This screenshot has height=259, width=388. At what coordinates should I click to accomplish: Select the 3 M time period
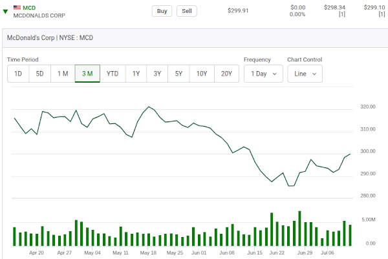(x=87, y=74)
